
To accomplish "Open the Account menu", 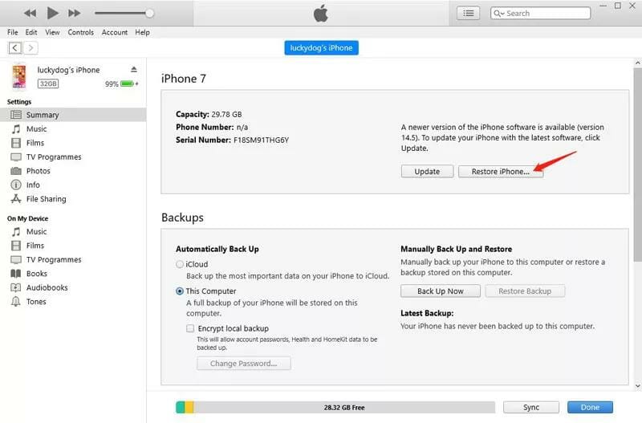I will click(x=114, y=32).
